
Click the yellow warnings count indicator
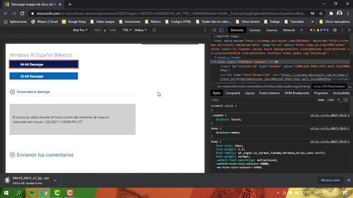tap(319, 30)
